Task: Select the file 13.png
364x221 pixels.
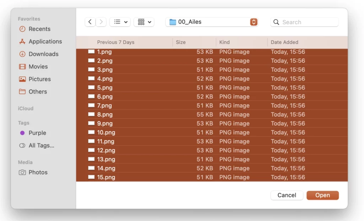Action: coord(212,159)
